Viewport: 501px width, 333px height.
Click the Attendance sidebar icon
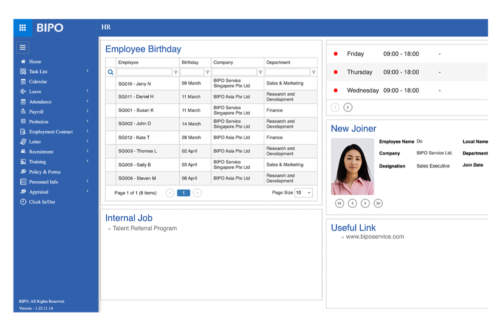pos(23,102)
